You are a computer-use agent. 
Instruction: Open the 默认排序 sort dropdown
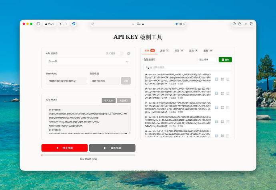click(x=207, y=60)
